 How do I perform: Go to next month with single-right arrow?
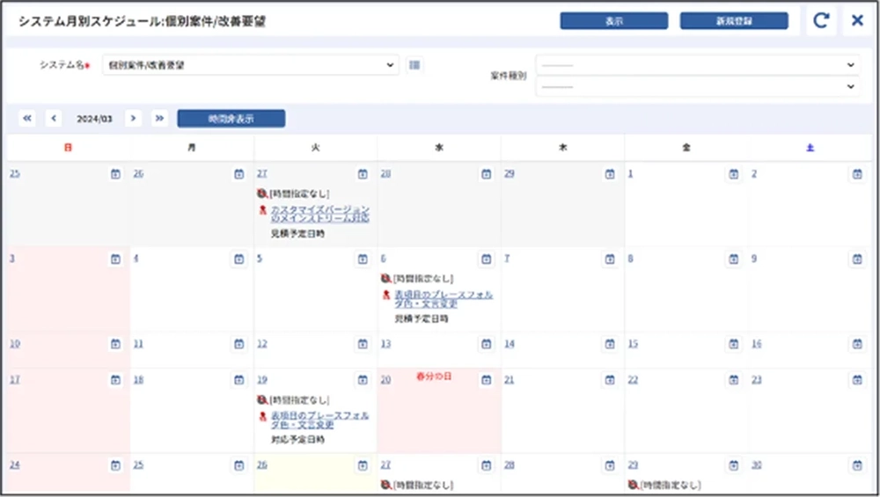(133, 119)
